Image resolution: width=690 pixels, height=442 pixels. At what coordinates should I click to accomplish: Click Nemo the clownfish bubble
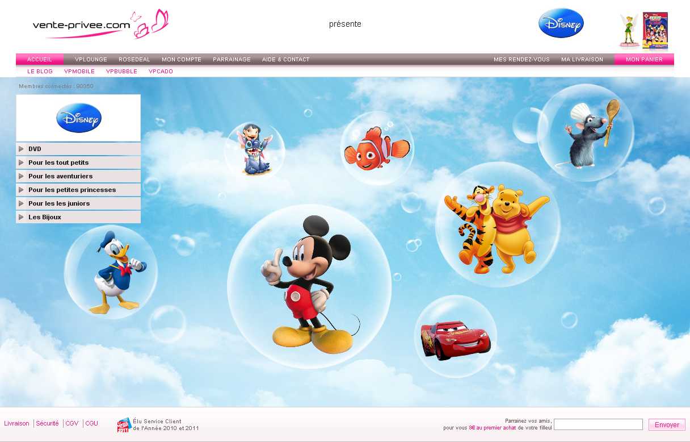(377, 148)
